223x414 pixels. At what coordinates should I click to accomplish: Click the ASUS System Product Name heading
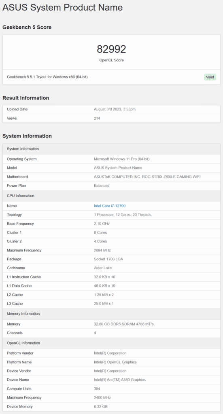[x=63, y=7]
